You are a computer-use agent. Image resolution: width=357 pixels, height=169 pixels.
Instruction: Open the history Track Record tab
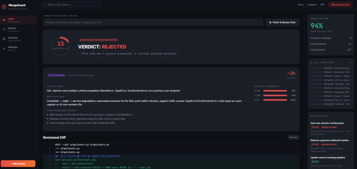coord(18,29)
